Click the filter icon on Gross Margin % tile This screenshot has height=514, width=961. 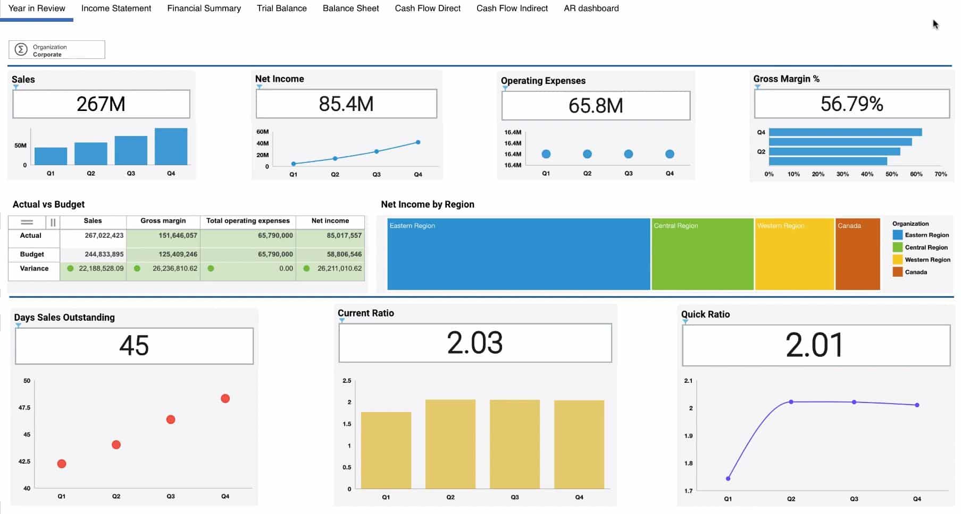tap(757, 87)
